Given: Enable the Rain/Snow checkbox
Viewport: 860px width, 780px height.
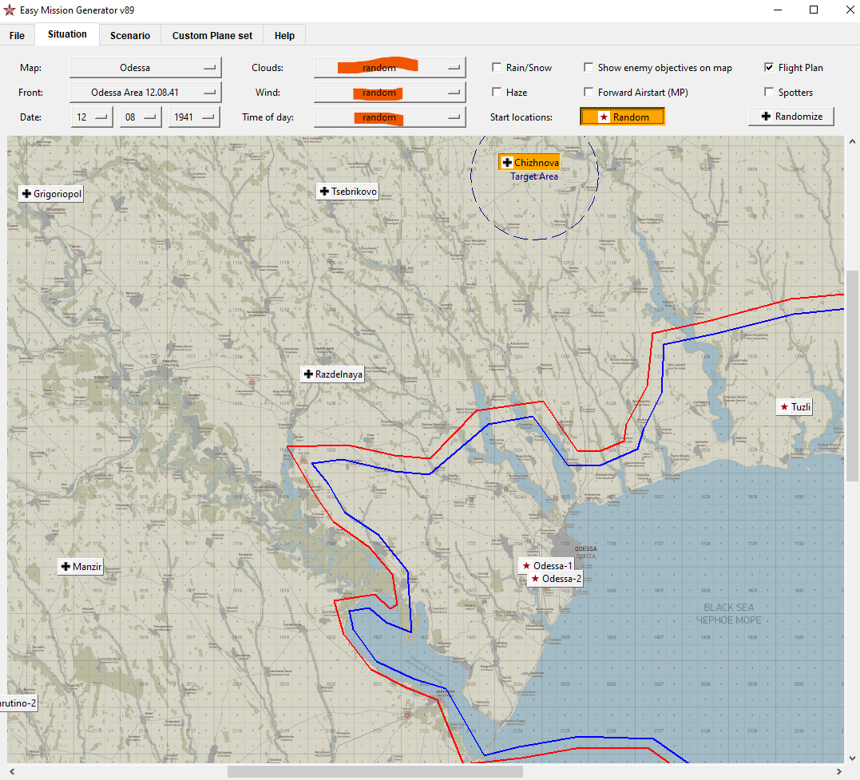Looking at the screenshot, I should click(x=497, y=68).
